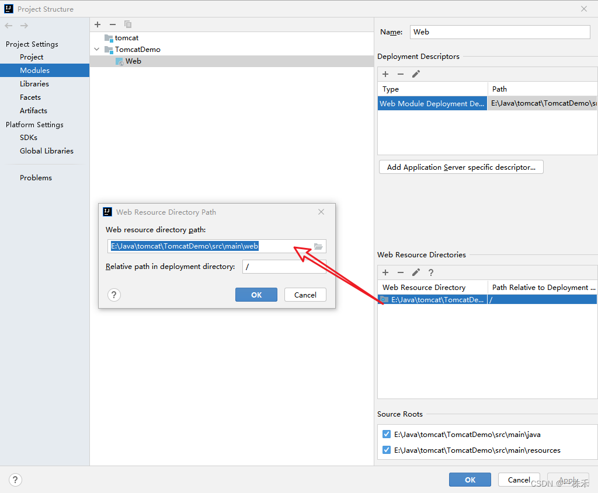Browse folder for web resource directory path
The image size is (598, 493).
pyautogui.click(x=318, y=246)
